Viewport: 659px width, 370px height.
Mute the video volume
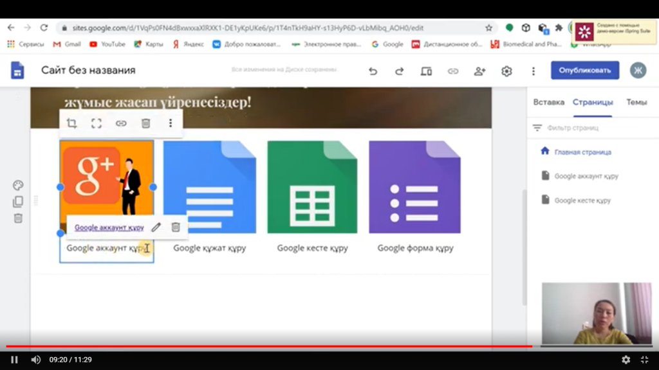pos(36,360)
